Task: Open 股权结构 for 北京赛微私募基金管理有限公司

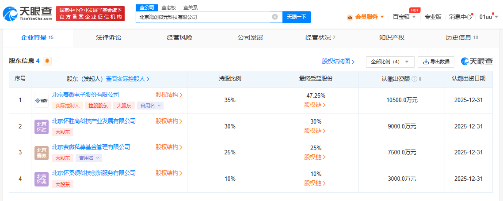Action: (169, 147)
